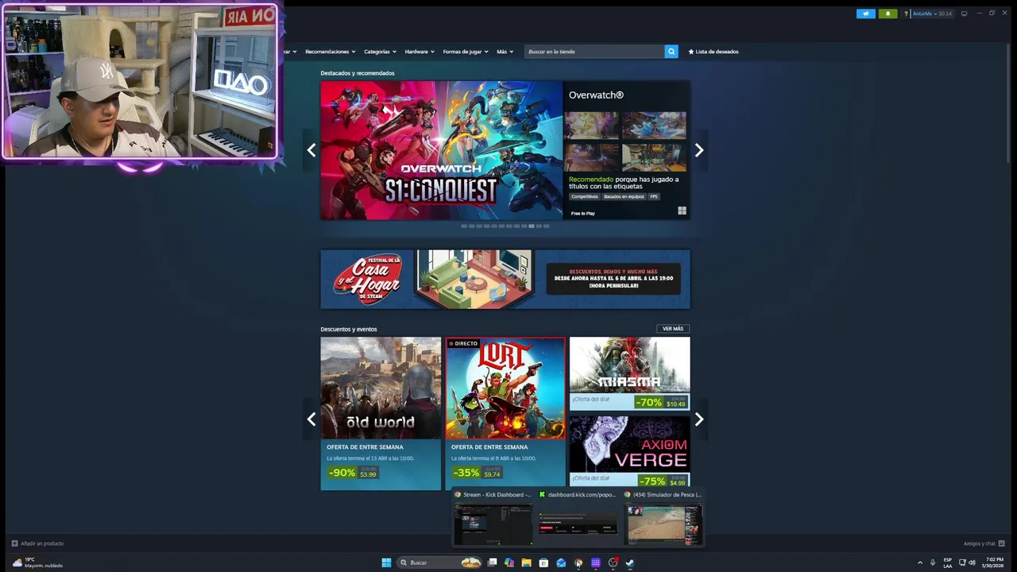This screenshot has height=572, width=1017.
Task: Go to previous featured game arrow
Action: [x=311, y=150]
